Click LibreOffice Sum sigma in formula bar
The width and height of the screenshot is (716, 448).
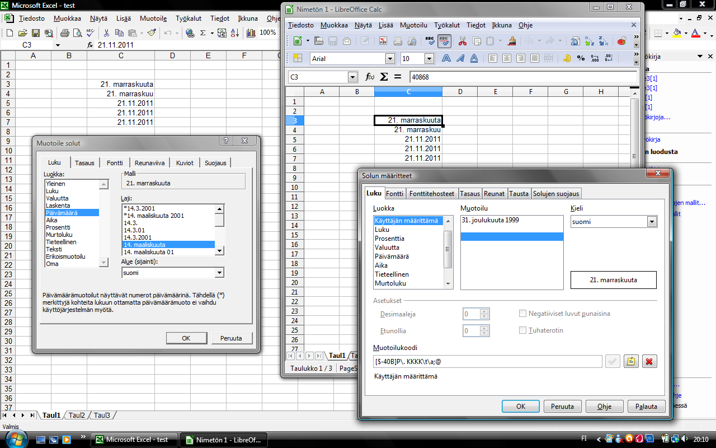(384, 77)
